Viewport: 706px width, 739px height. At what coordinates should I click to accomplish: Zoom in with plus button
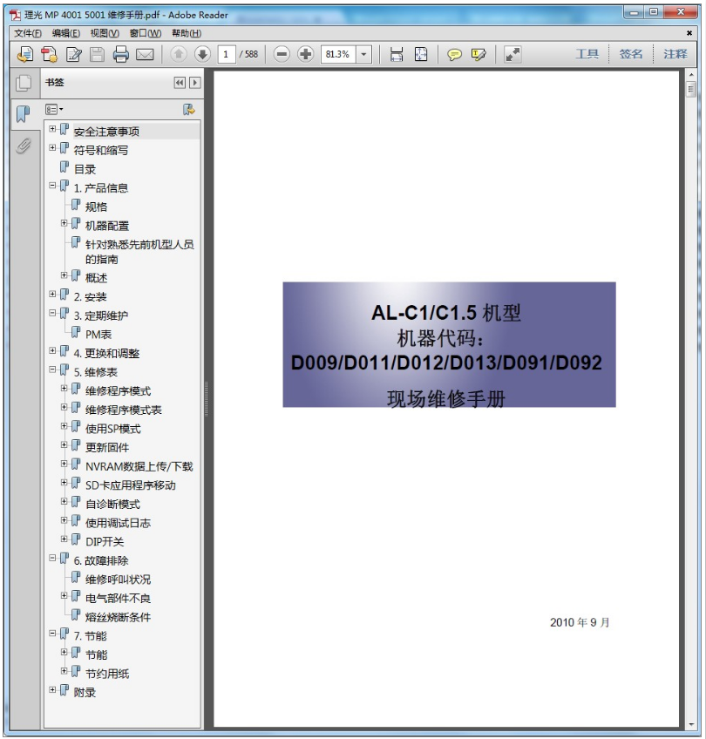tap(305, 54)
